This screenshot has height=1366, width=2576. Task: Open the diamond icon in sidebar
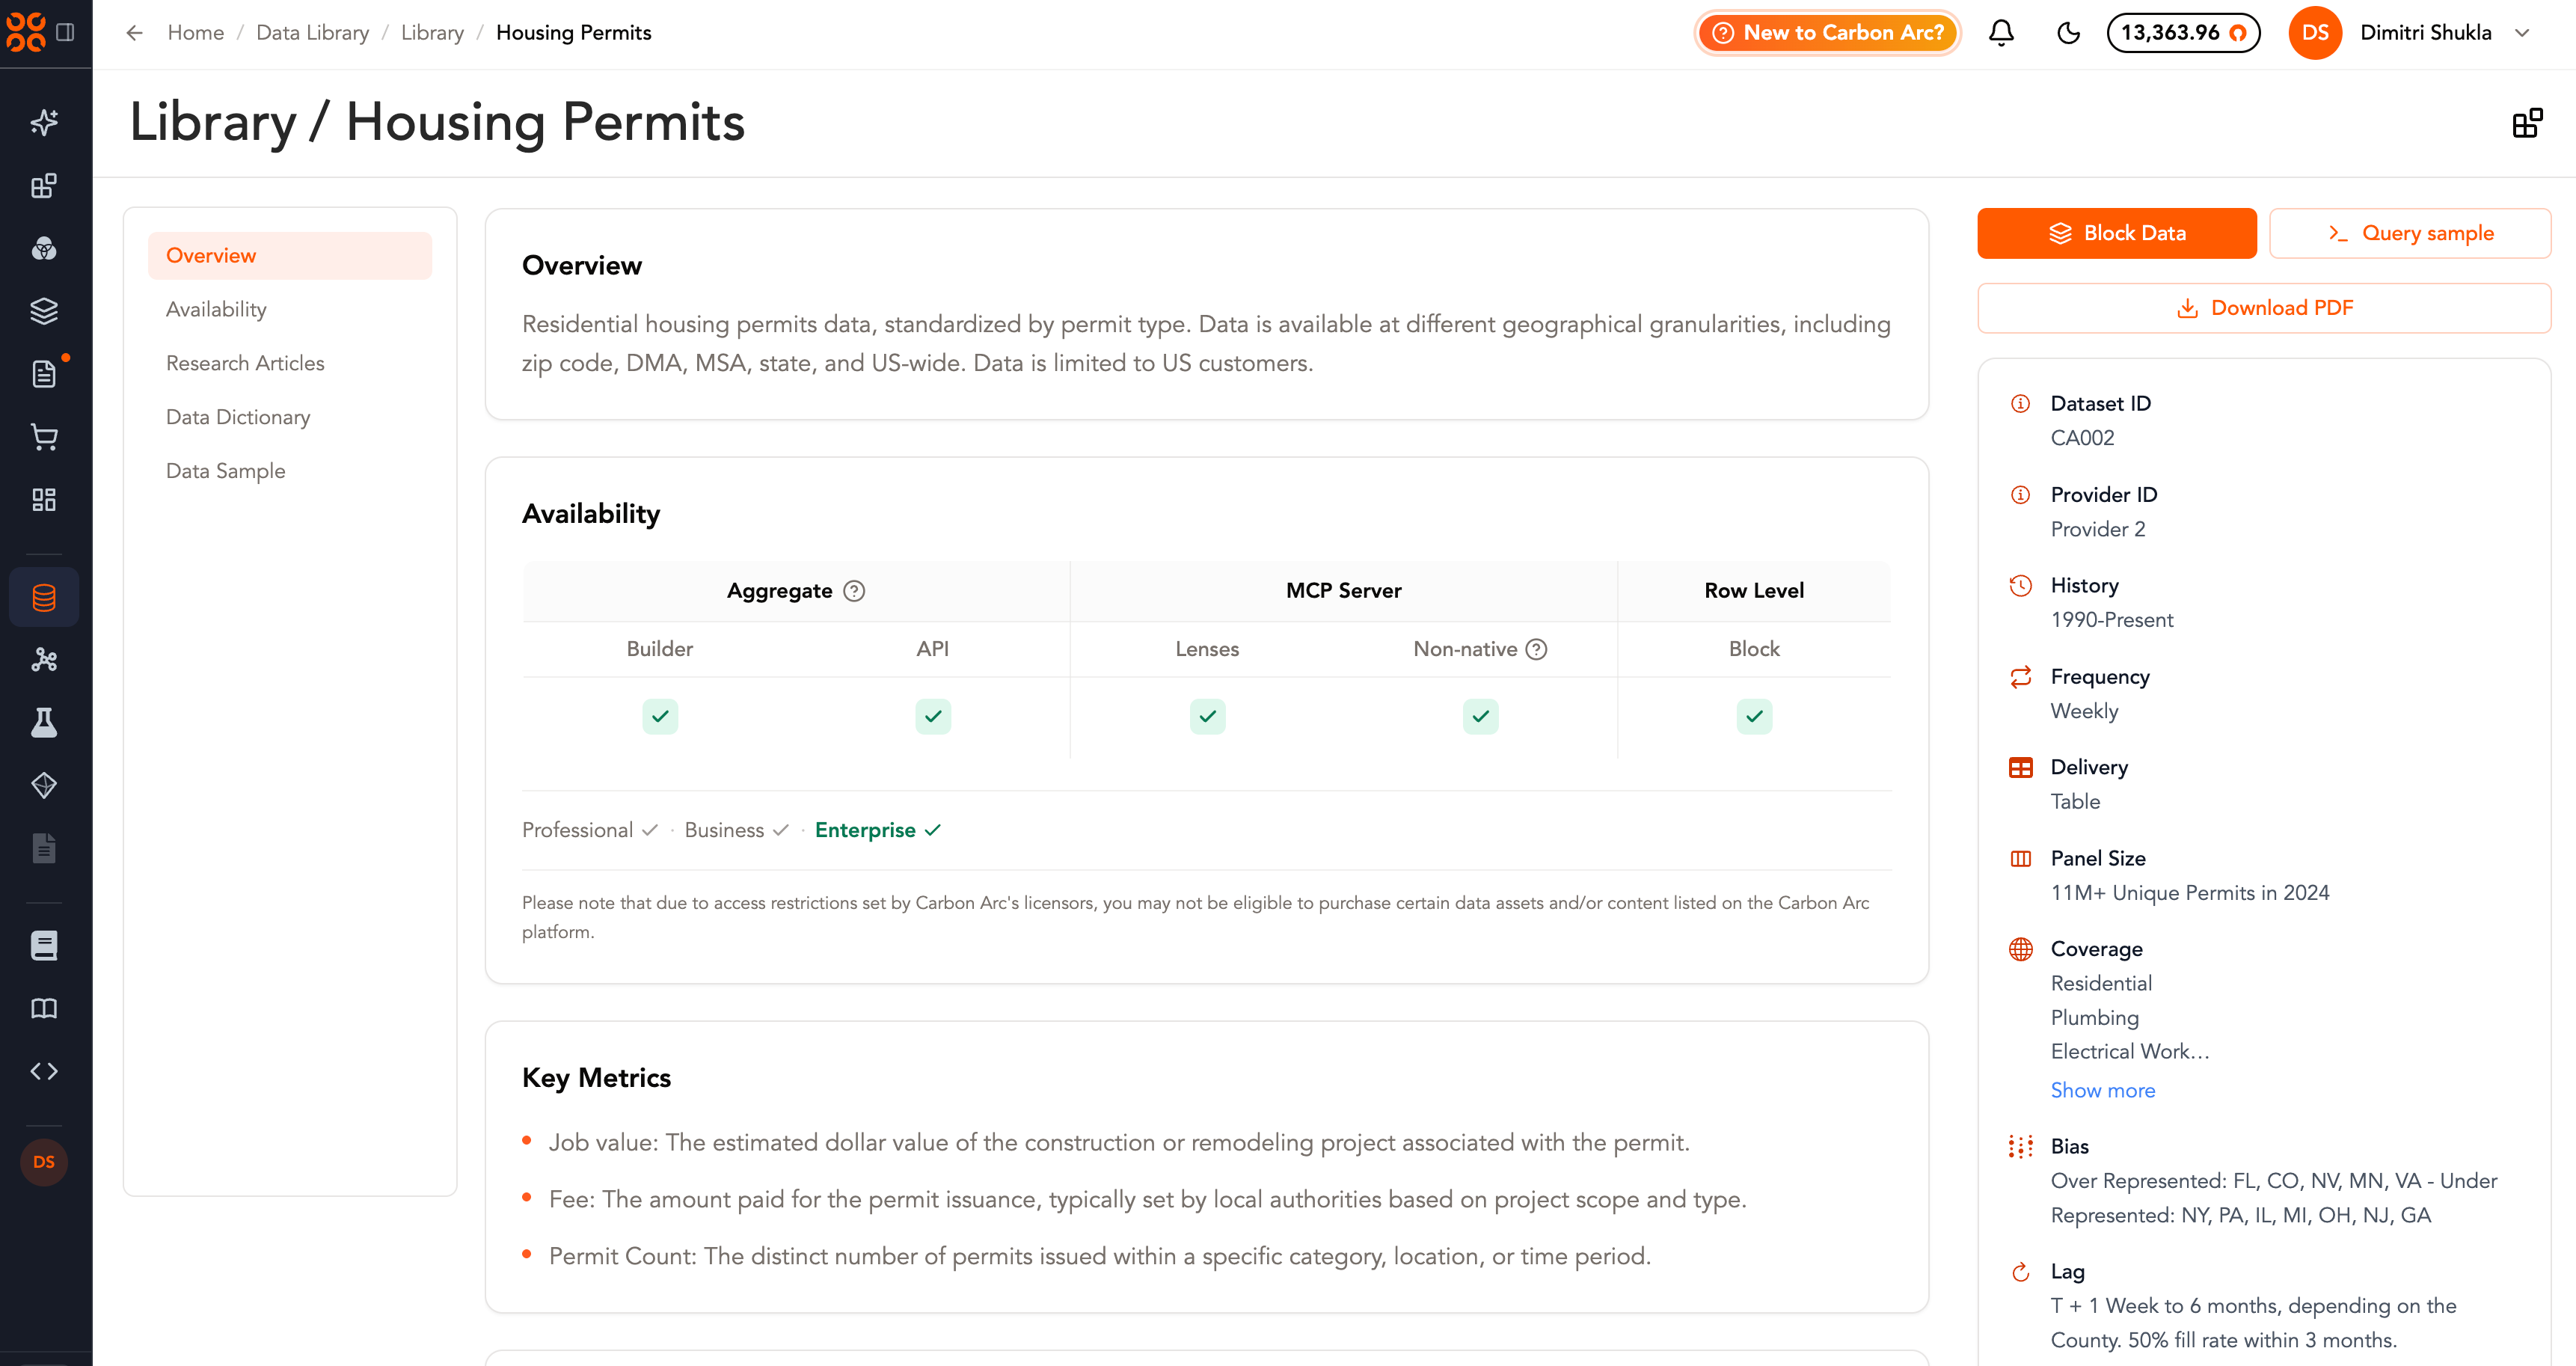44,785
